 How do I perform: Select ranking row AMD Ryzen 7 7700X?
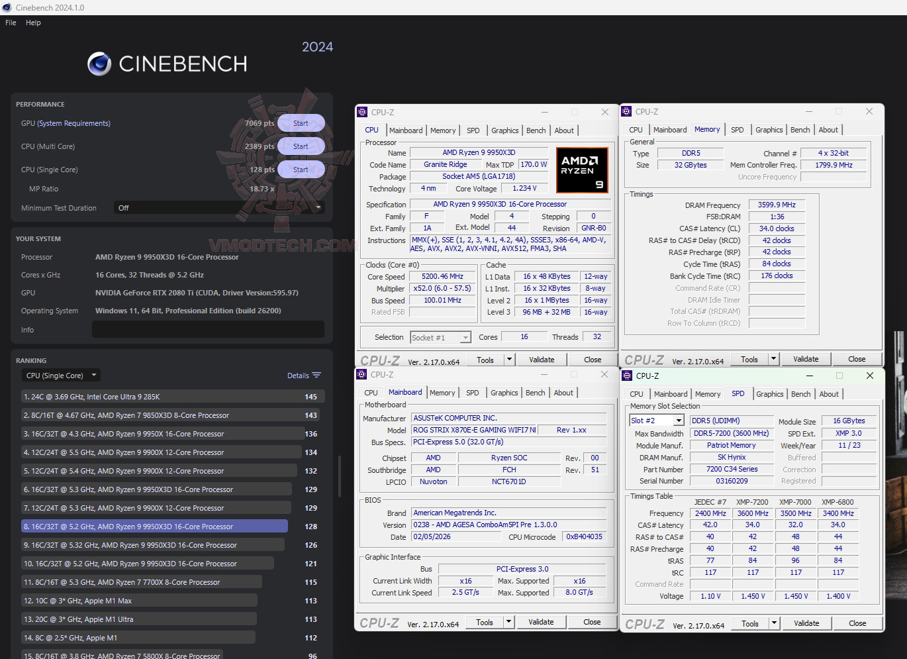point(142,582)
